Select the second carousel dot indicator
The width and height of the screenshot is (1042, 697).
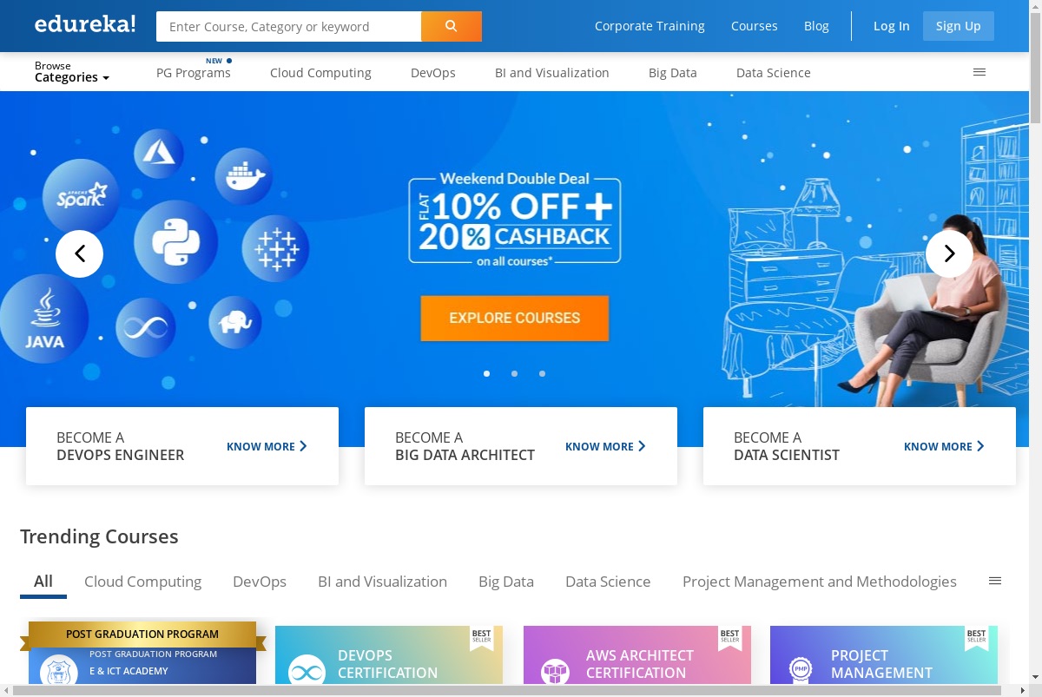point(515,373)
